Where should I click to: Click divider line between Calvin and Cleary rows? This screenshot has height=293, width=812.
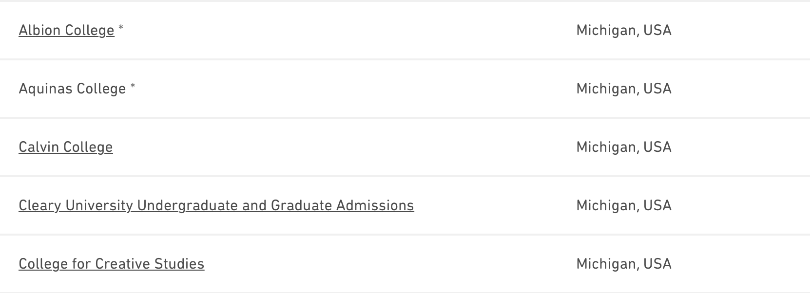[405, 176]
